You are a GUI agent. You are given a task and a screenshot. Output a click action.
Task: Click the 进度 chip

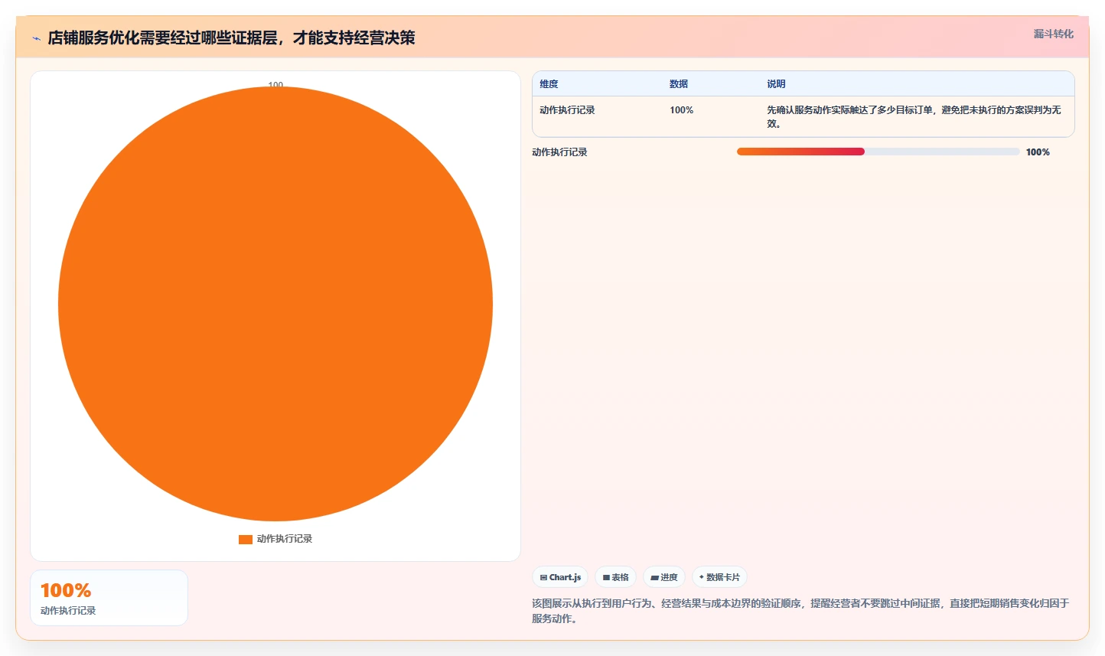[x=664, y=577]
